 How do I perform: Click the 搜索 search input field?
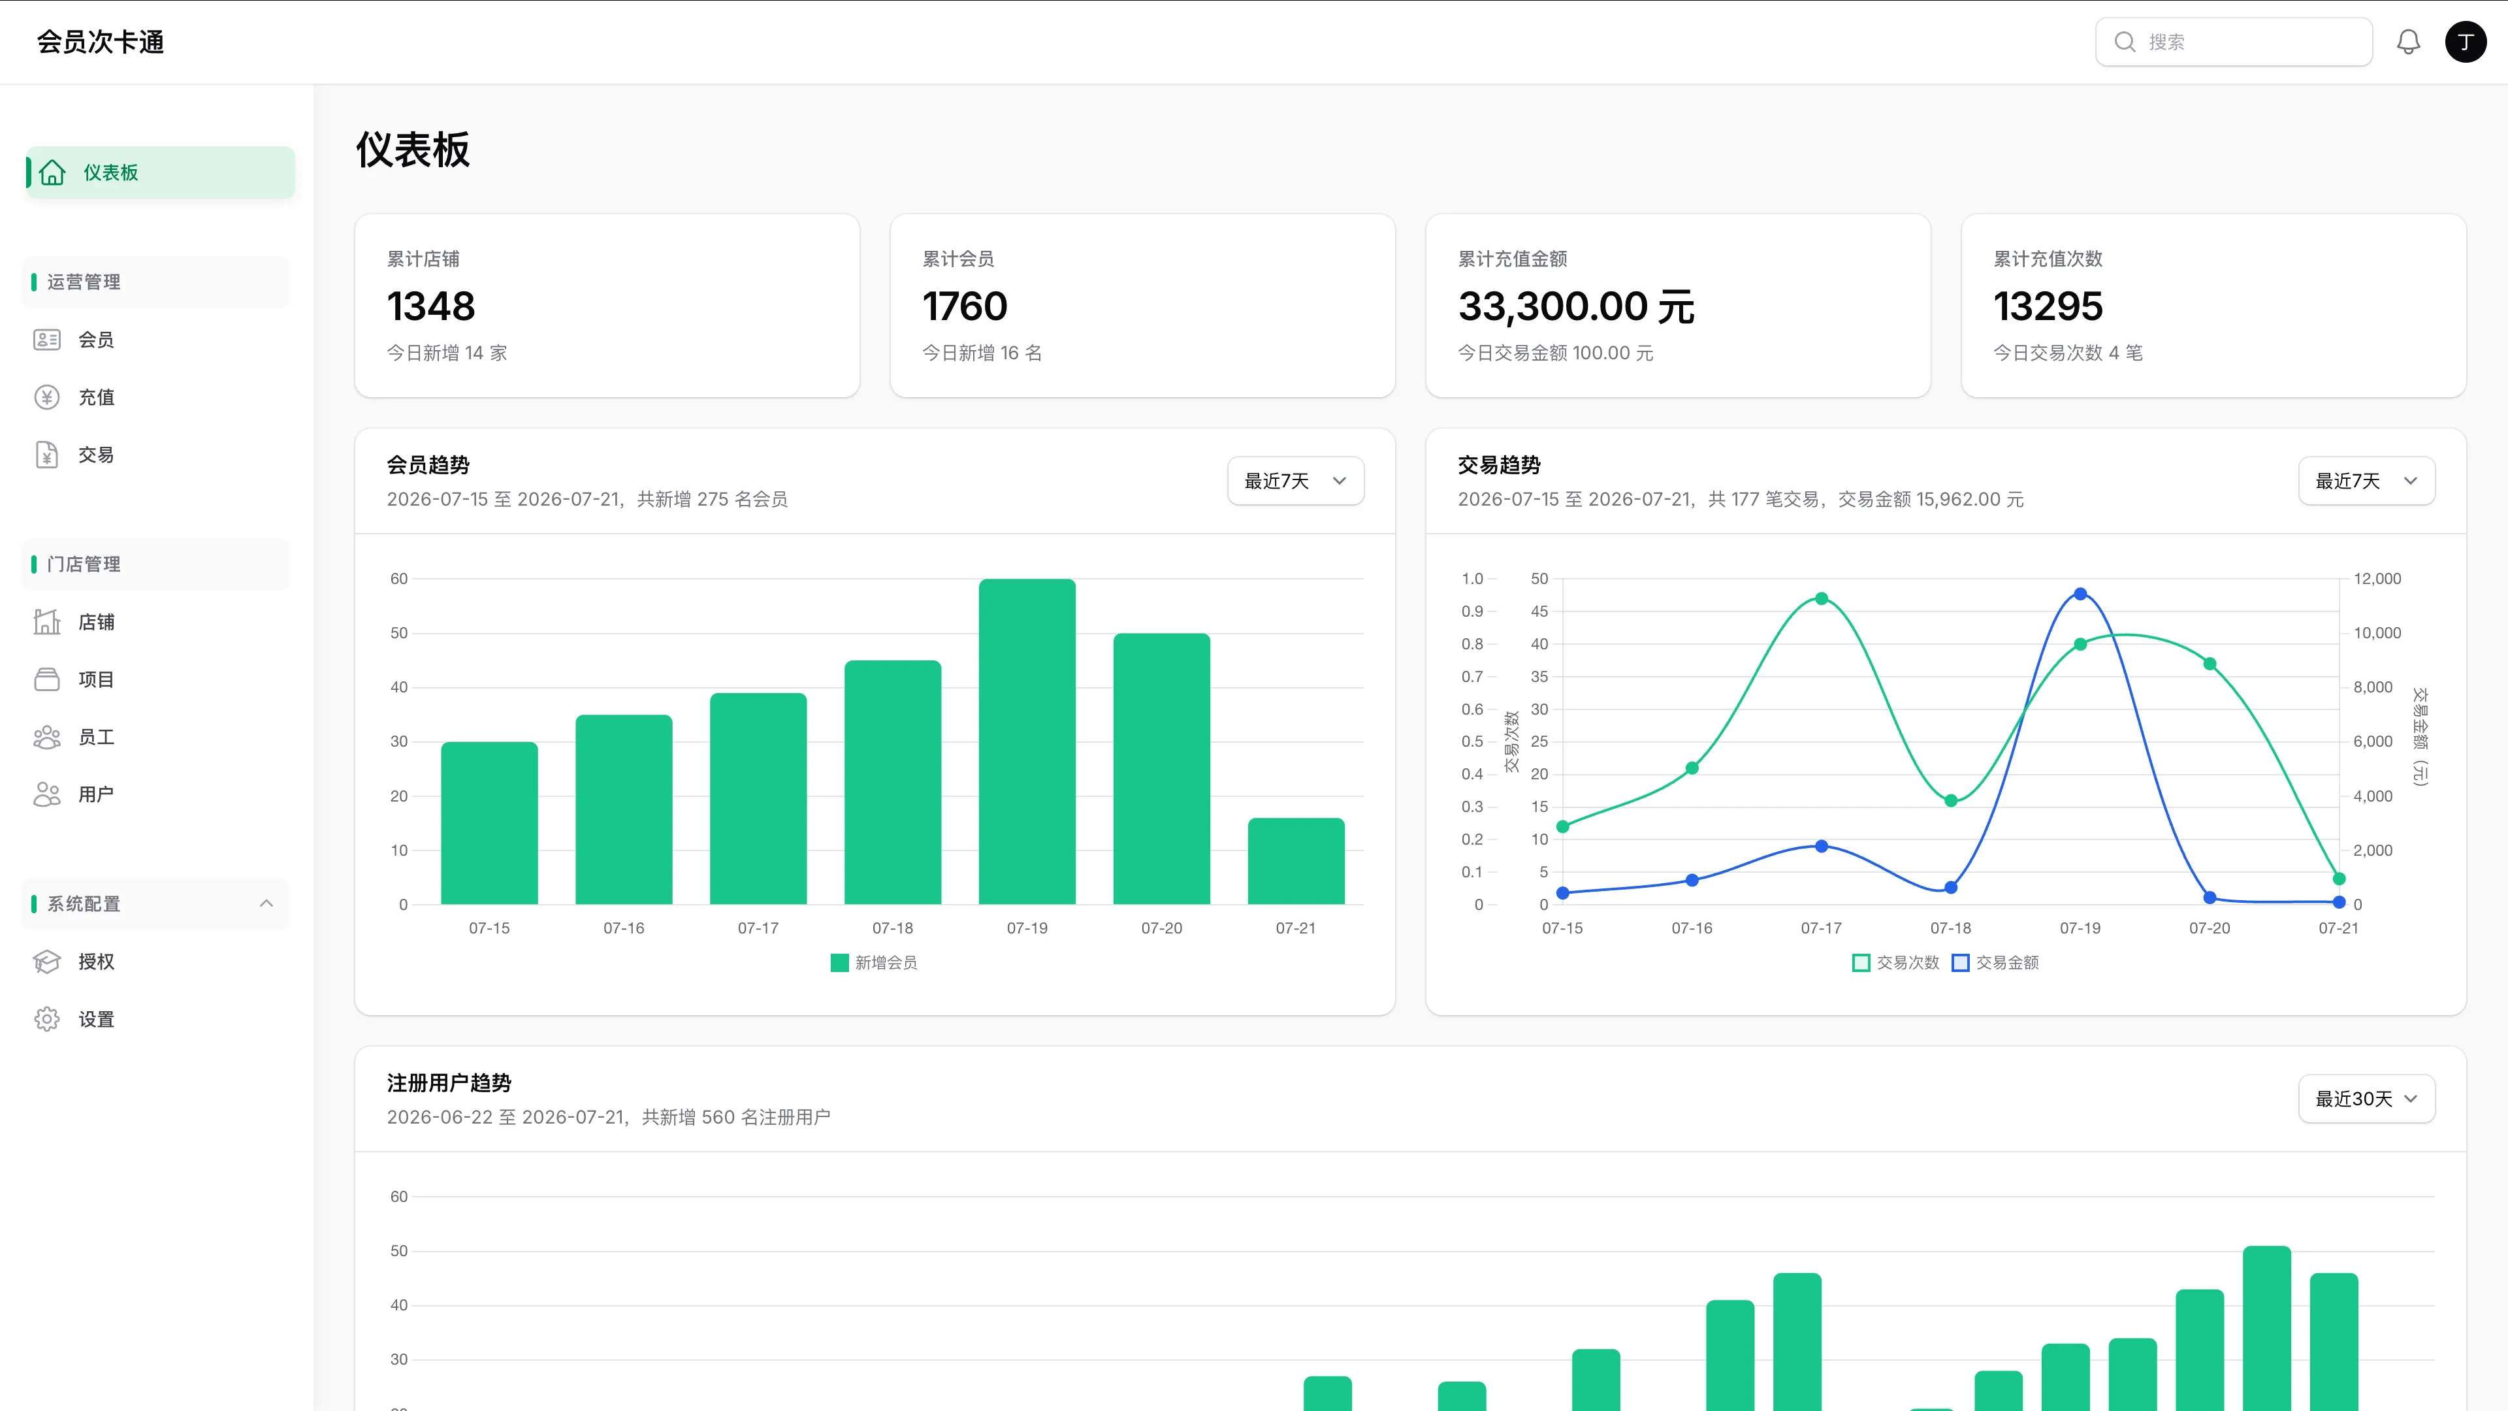pyautogui.click(x=2234, y=42)
